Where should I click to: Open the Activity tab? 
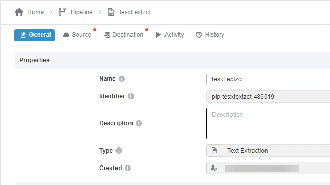point(170,35)
